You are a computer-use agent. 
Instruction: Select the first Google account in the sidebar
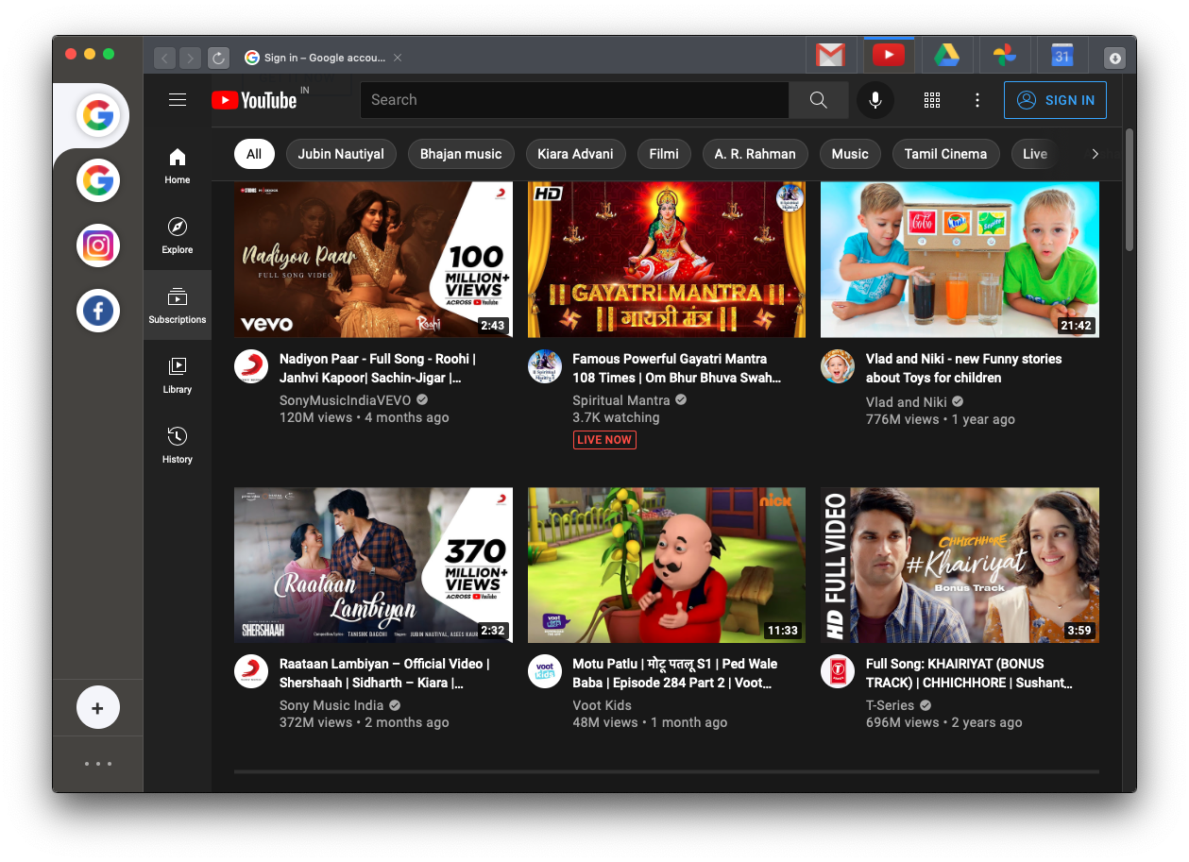(98, 116)
